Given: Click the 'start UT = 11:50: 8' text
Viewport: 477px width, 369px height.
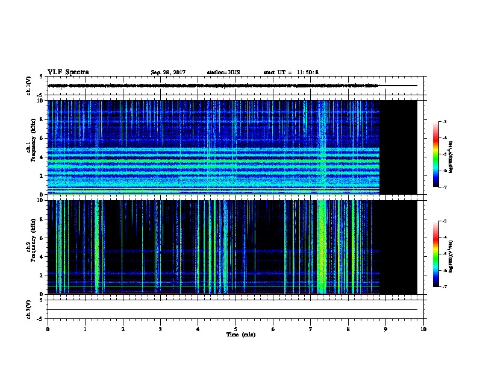Looking at the screenshot, I should click(x=291, y=72).
